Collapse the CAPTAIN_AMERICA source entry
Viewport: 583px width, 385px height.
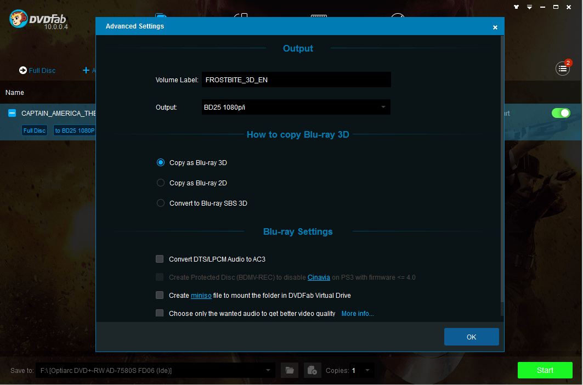(x=12, y=113)
